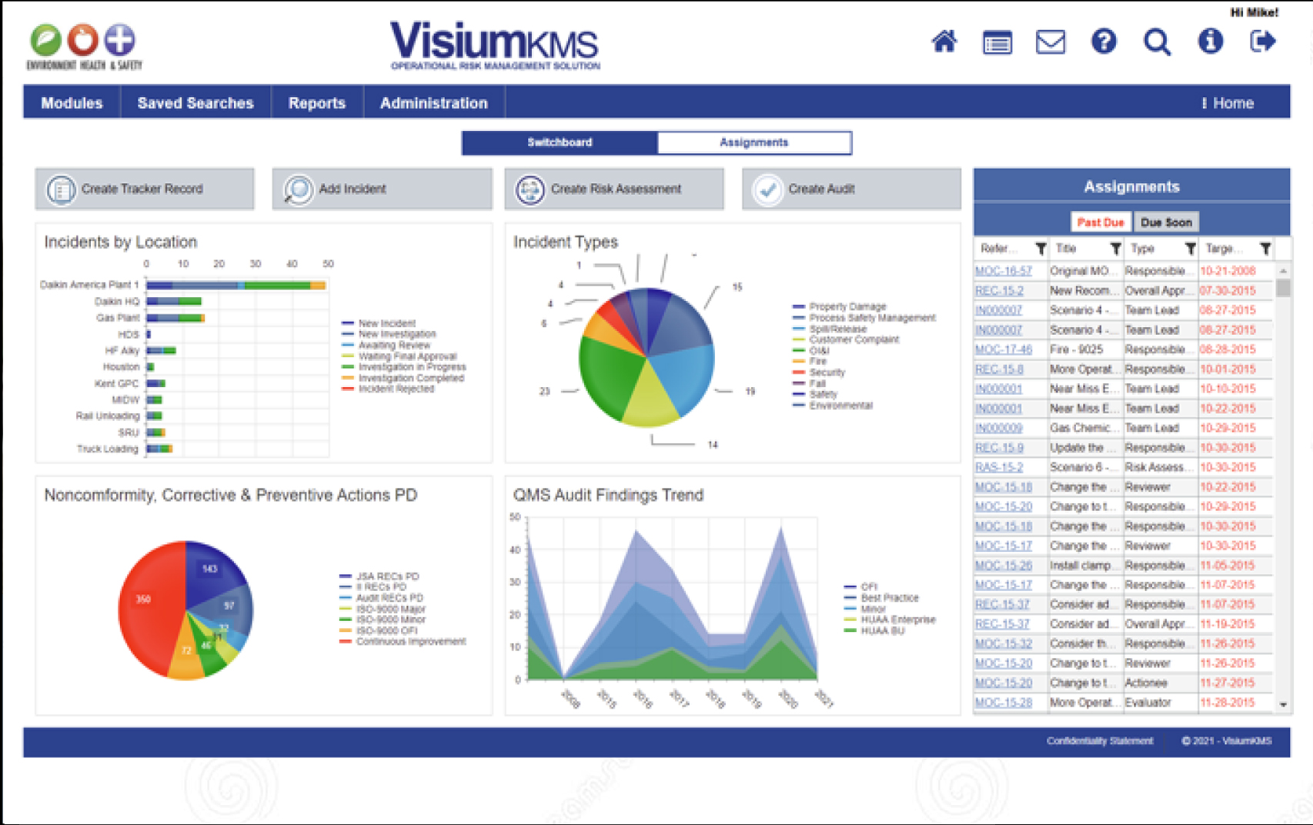This screenshot has width=1313, height=825.
Task: Click the Health apple logo icon
Action: click(x=82, y=38)
